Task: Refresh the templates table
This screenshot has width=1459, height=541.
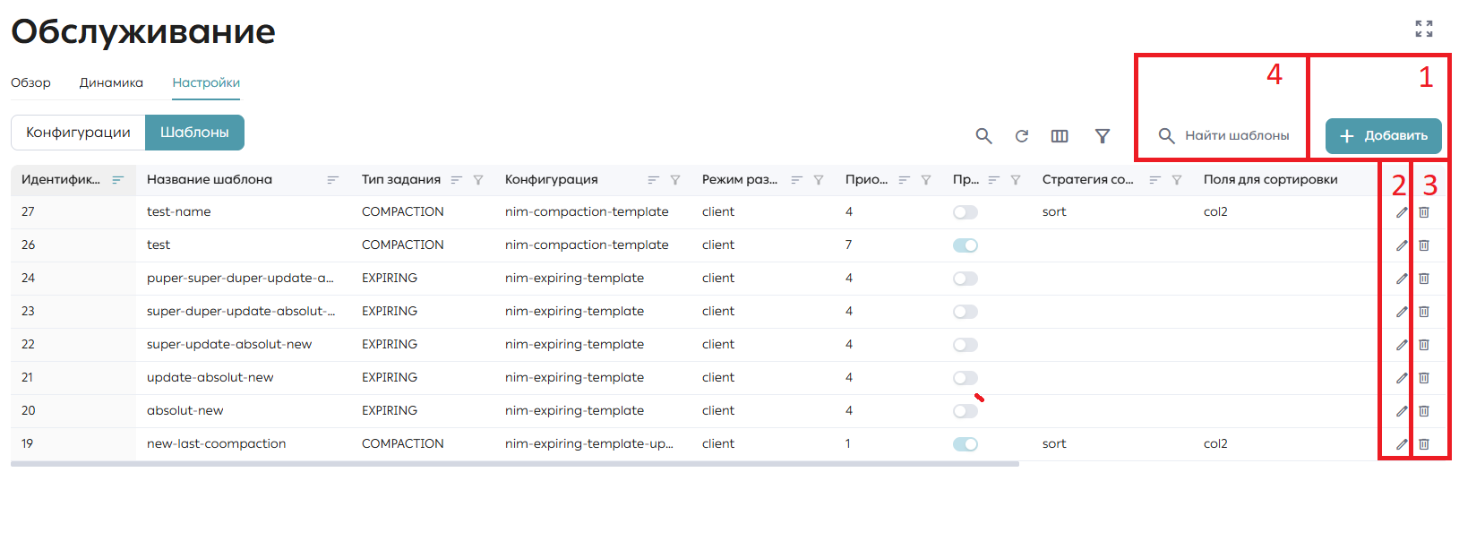Action: click(1021, 136)
